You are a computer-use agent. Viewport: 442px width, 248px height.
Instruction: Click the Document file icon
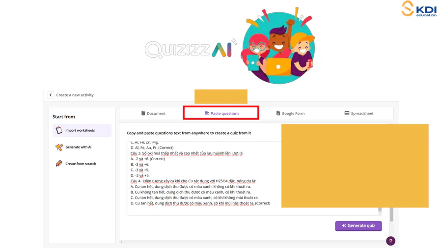click(143, 113)
